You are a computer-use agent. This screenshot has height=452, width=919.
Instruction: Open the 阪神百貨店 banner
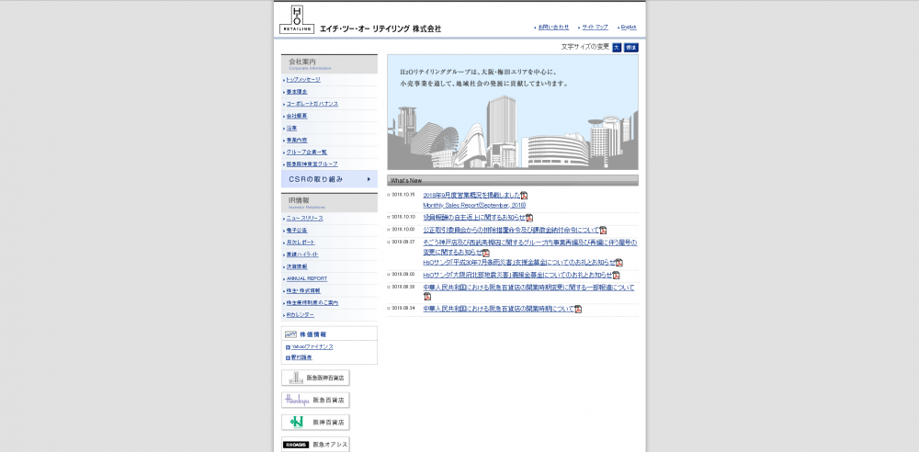[315, 422]
